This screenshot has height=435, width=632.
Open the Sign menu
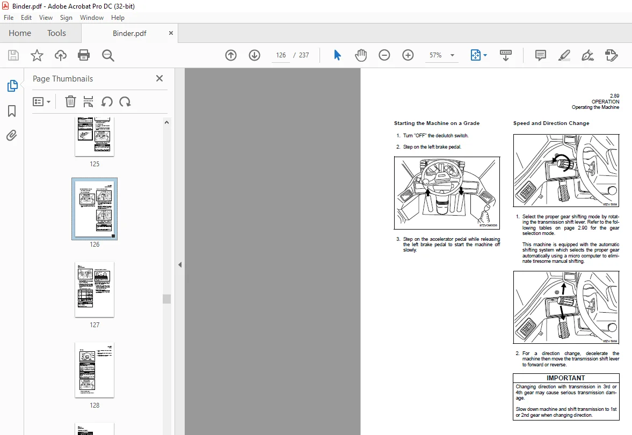point(66,18)
